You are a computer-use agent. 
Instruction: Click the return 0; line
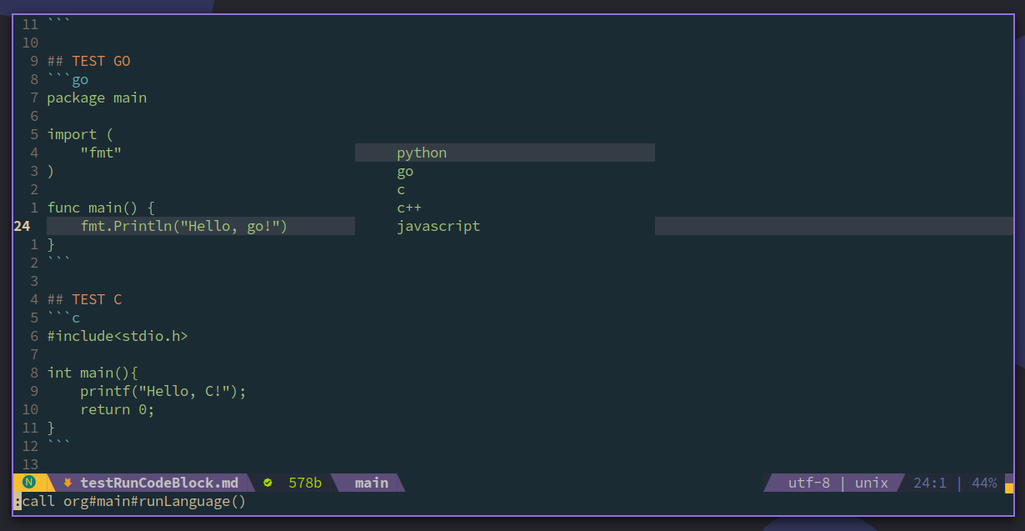tap(117, 409)
